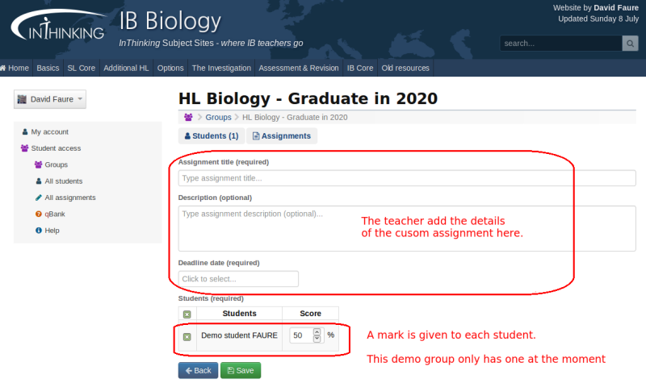Click the search magnifier icon
The height and width of the screenshot is (383, 646).
pos(630,44)
